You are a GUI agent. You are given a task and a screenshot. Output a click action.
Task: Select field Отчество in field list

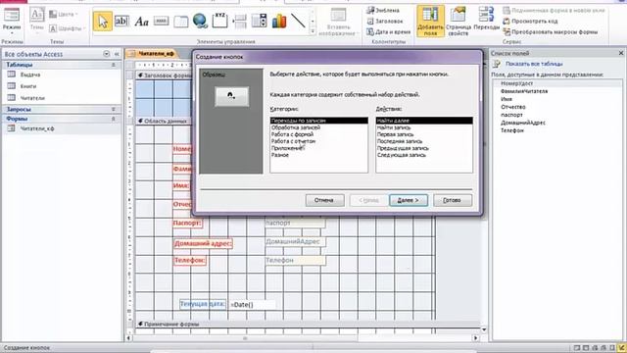513,107
